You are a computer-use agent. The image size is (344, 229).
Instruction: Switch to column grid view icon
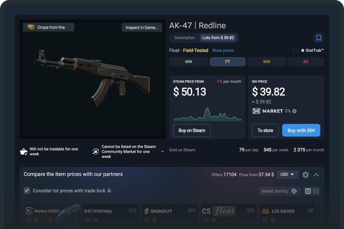(x=308, y=191)
